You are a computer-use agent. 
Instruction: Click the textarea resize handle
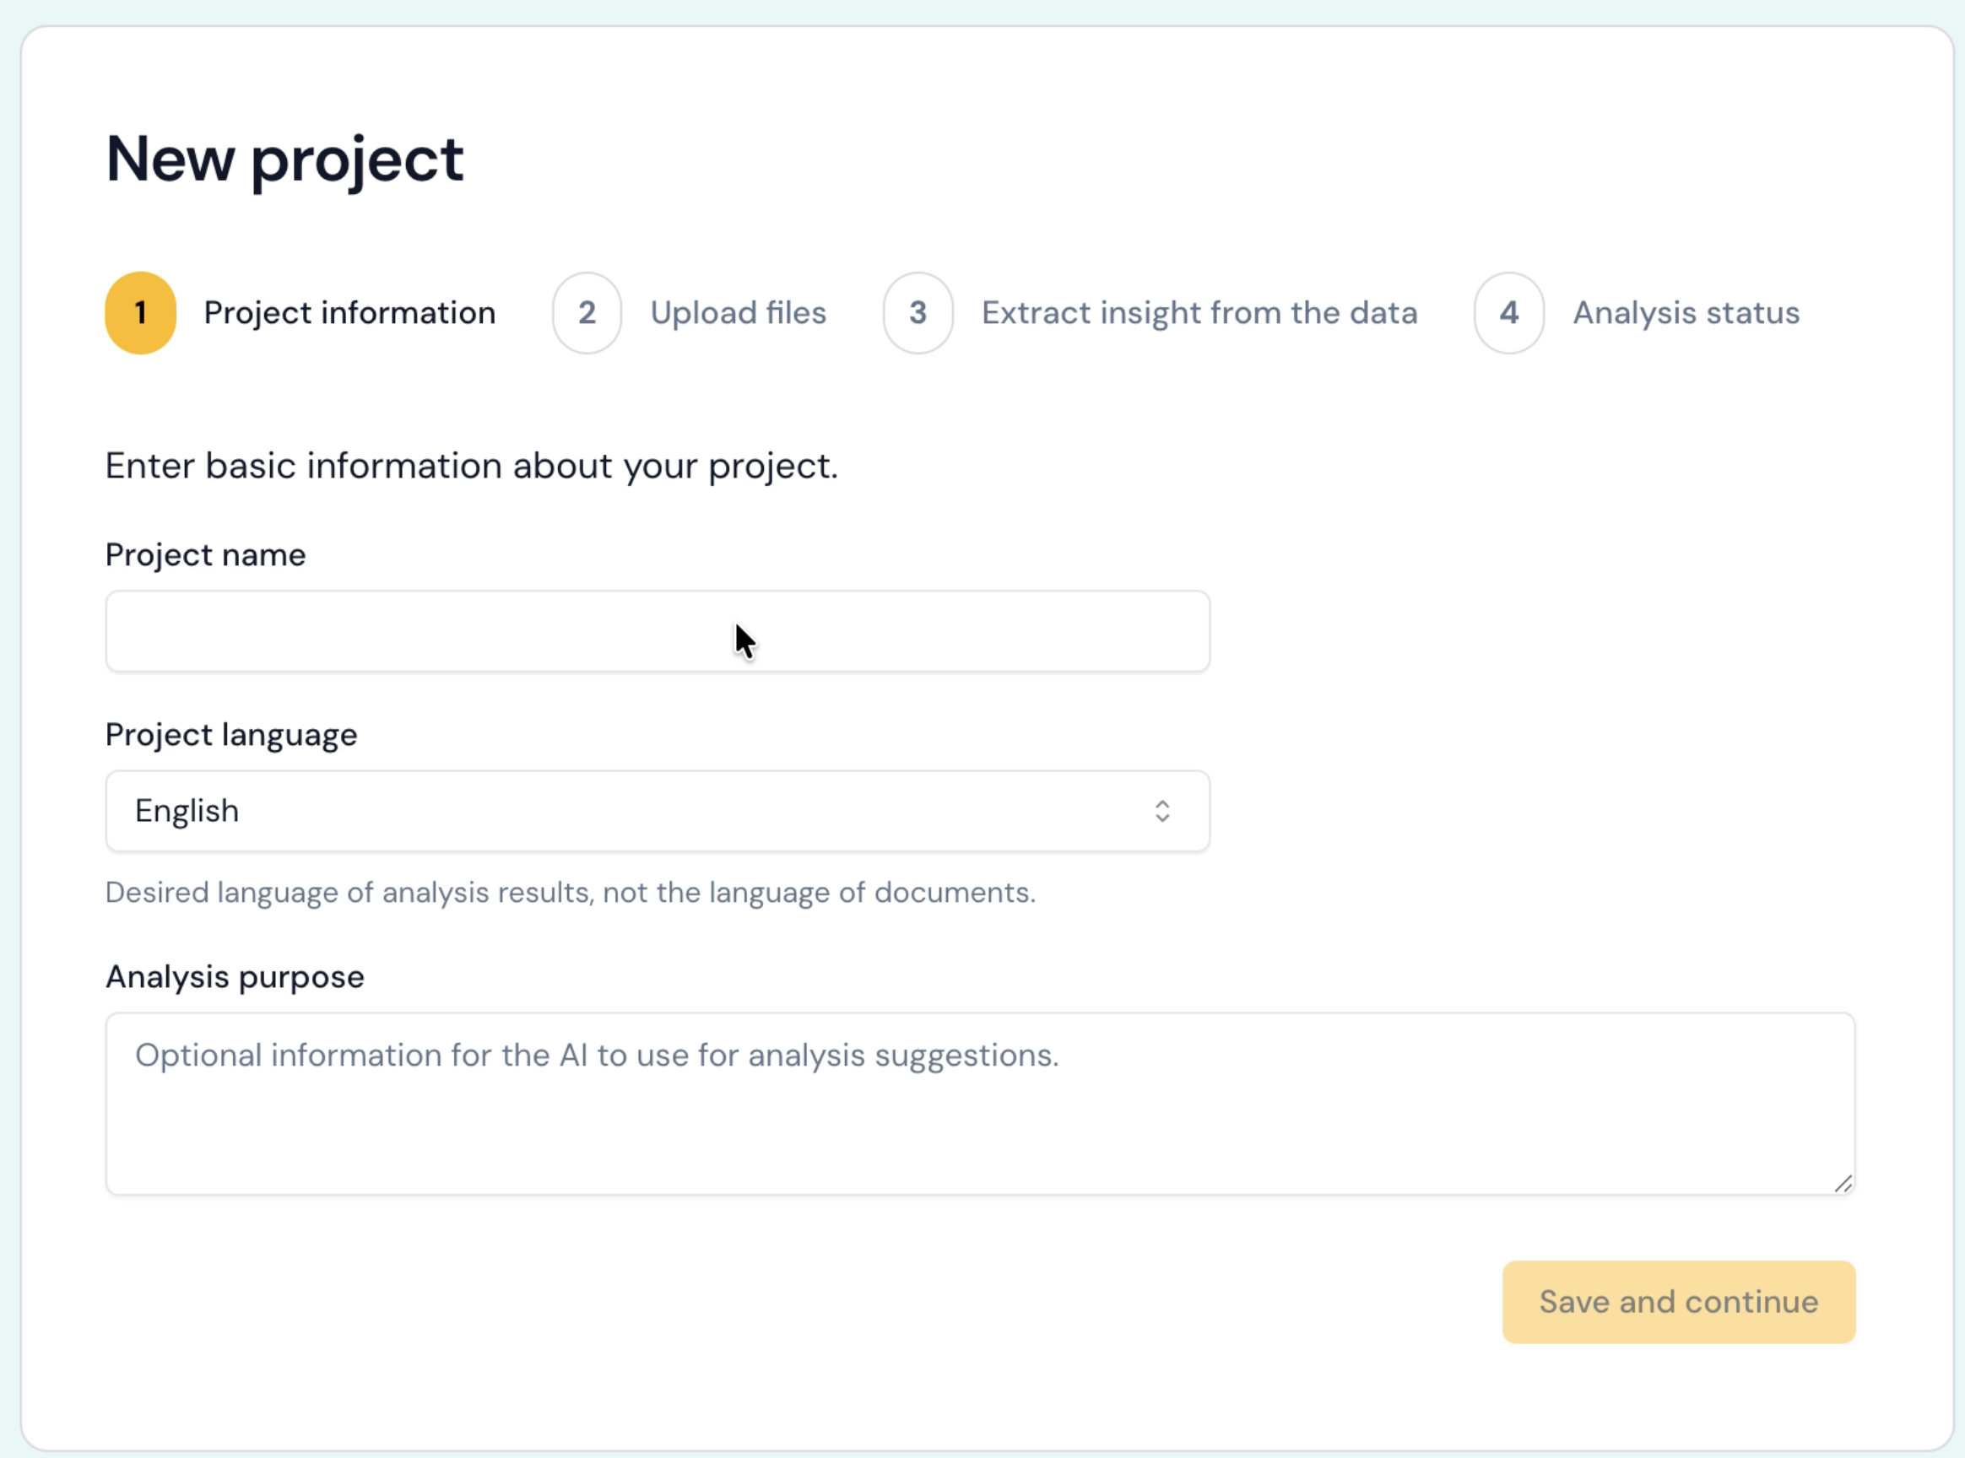[x=1844, y=1184]
